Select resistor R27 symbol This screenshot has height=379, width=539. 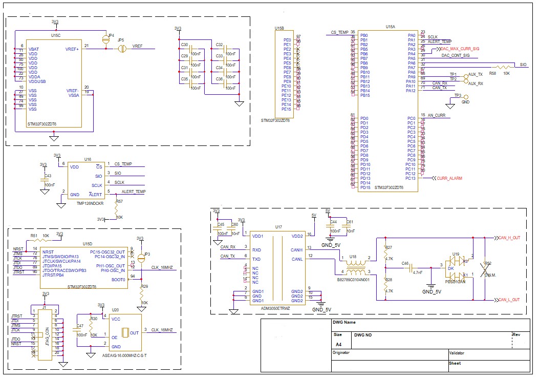[385, 253]
